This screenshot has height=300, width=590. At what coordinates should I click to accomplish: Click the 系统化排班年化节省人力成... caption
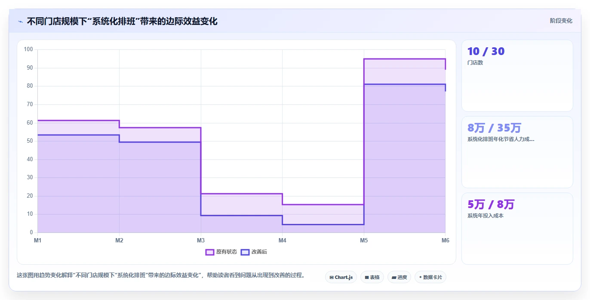(501, 139)
